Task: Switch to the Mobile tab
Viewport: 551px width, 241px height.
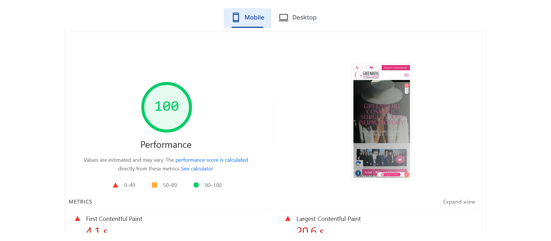Action: (248, 18)
